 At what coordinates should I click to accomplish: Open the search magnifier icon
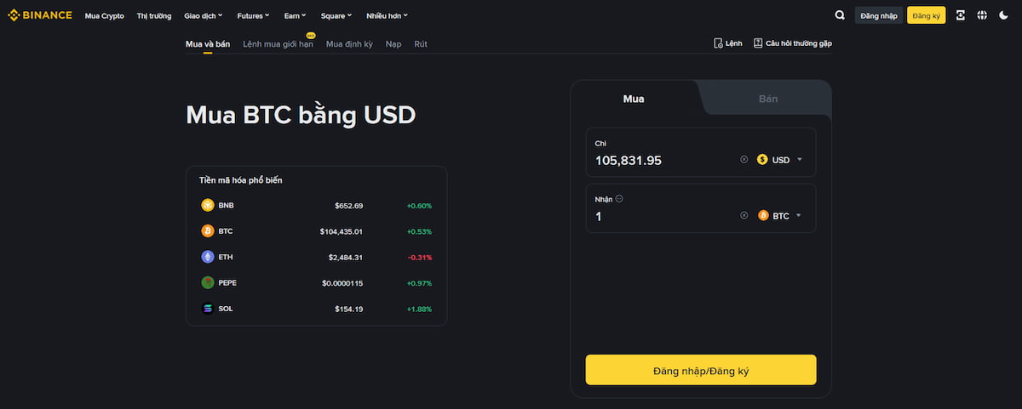tap(840, 15)
